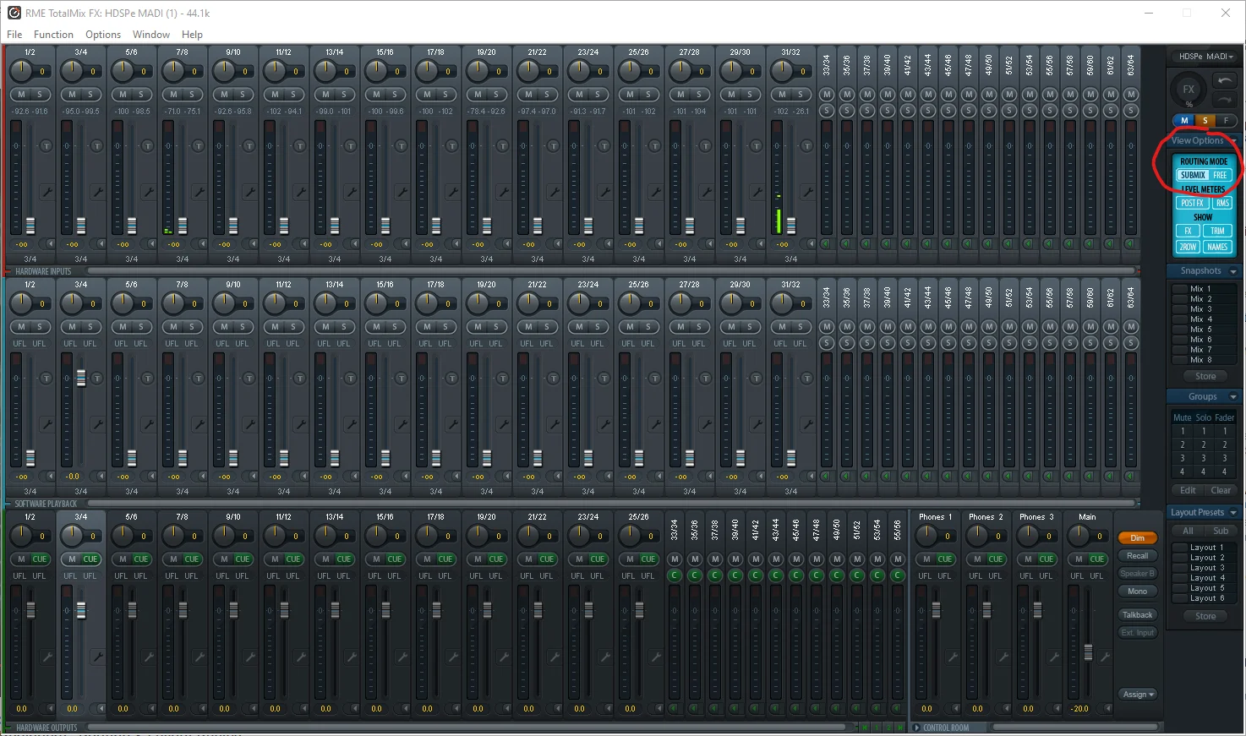Open the Help menu
Screen dimensions: 1246x736
tap(192, 35)
